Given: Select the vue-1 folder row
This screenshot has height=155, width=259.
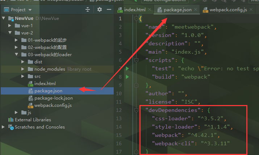Looking at the screenshot, I should [57, 26].
